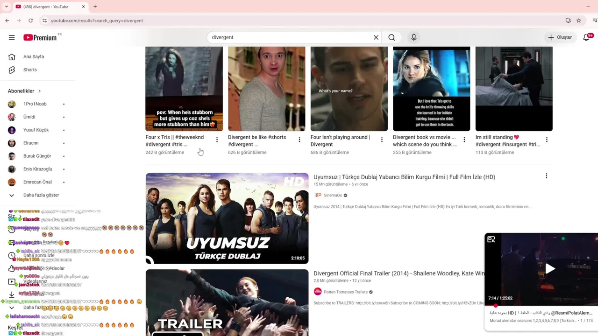
Task: Open Yusuf Küçük subscription channel
Action: [x=36, y=130]
